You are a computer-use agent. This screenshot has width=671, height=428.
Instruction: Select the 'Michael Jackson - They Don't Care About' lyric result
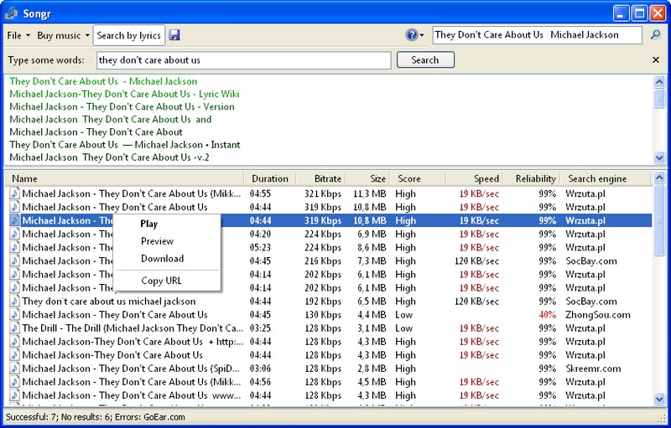tap(96, 132)
